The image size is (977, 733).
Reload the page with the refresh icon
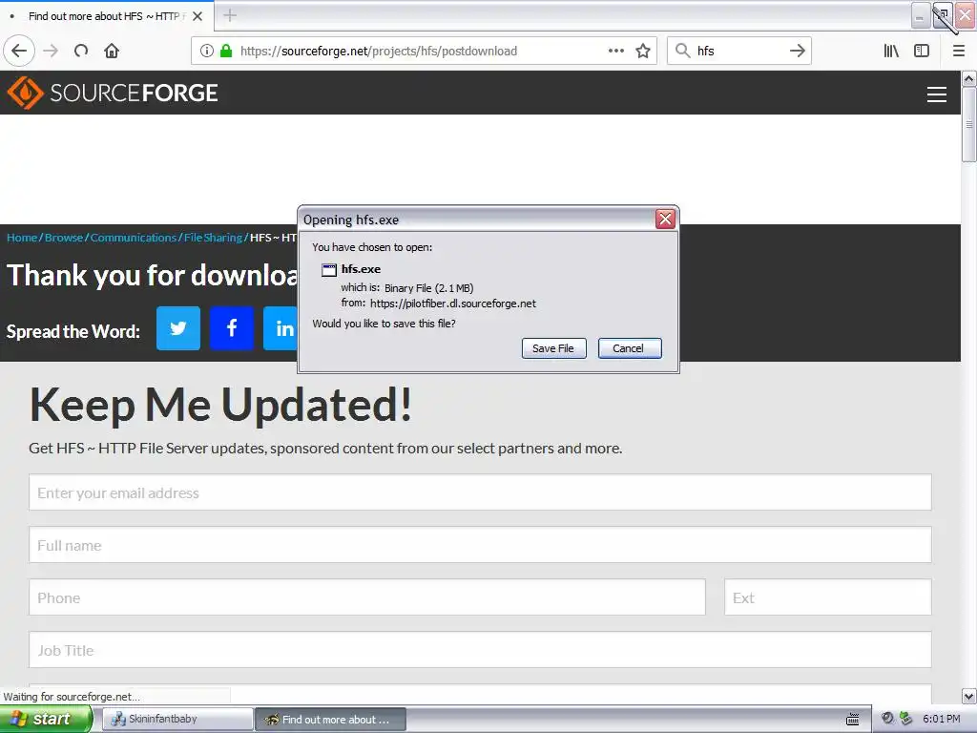81,51
